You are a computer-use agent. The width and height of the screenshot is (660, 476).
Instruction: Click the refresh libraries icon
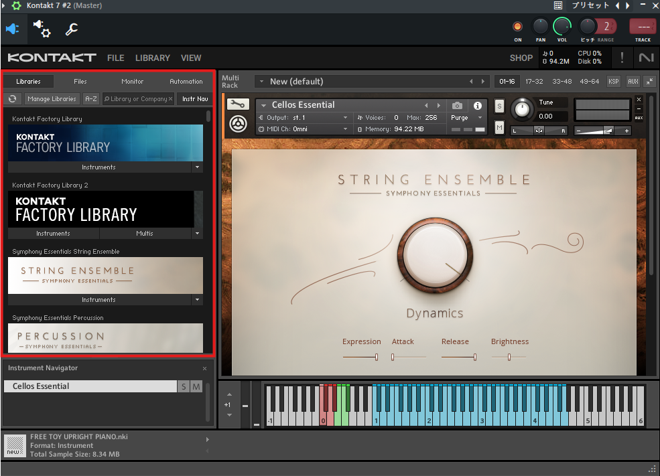(x=13, y=99)
